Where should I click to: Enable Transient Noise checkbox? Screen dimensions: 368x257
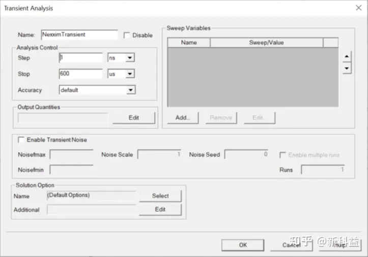[x=21, y=140]
